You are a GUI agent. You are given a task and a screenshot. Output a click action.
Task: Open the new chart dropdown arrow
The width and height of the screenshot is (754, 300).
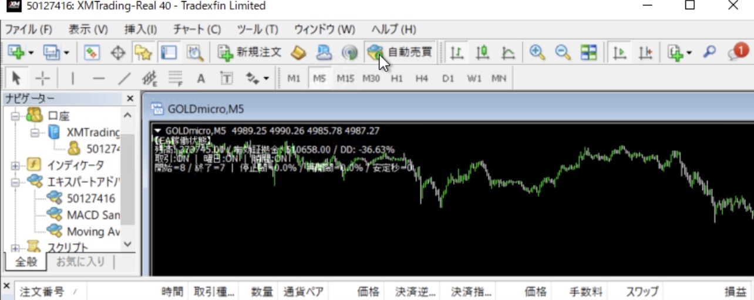coord(31,53)
